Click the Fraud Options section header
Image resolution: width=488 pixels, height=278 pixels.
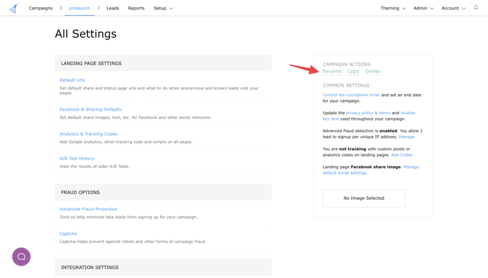tap(163, 192)
